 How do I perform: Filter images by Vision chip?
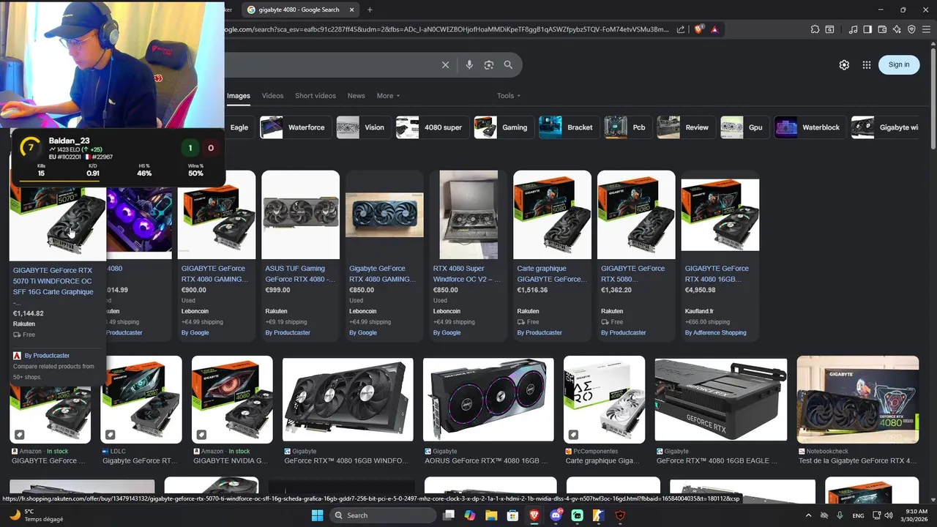pyautogui.click(x=363, y=127)
